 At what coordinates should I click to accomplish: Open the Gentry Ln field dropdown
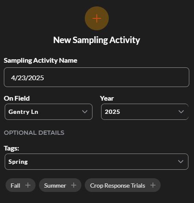48,112
